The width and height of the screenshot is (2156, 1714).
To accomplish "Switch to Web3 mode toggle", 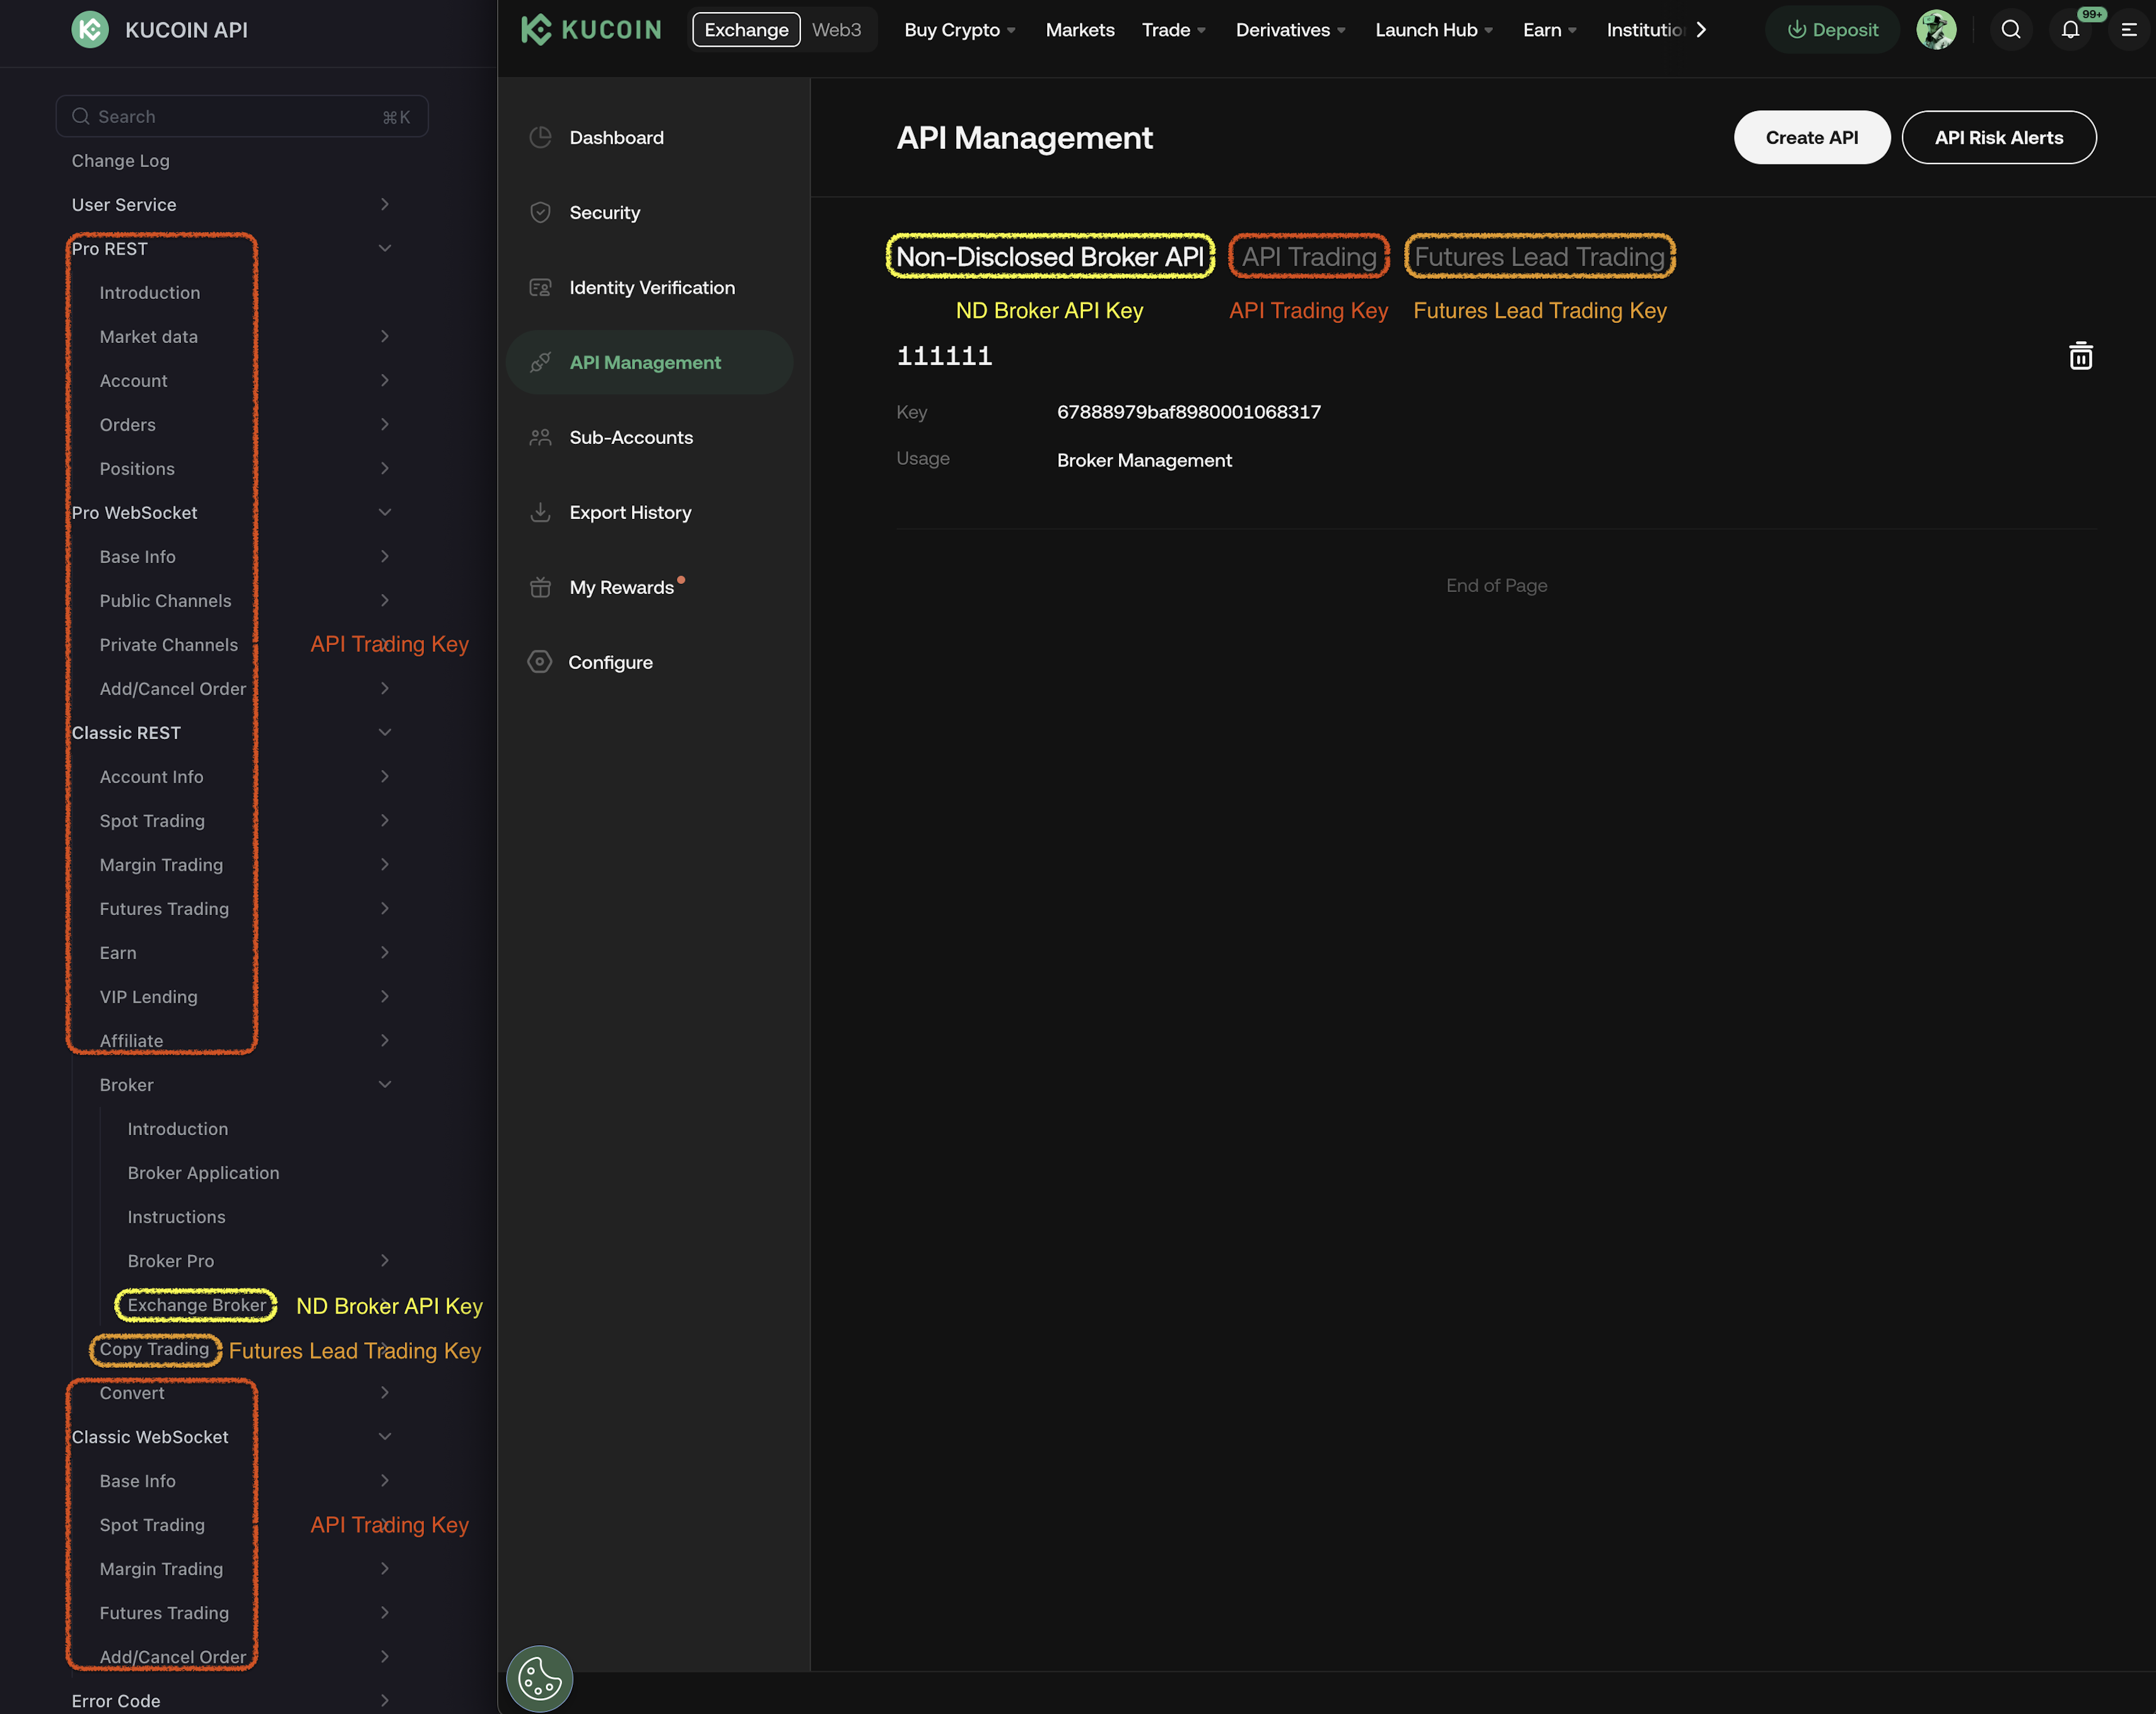I will (836, 30).
